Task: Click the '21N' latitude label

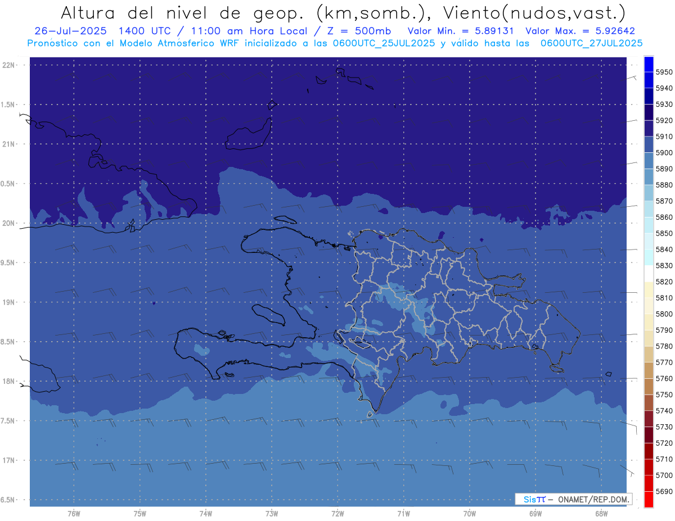Action: [8, 144]
